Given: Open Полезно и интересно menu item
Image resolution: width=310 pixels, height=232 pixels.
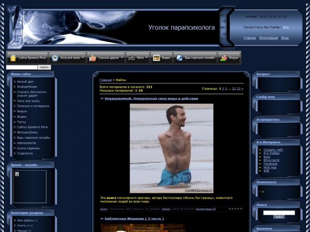Looking at the screenshot, I should pos(33,106).
